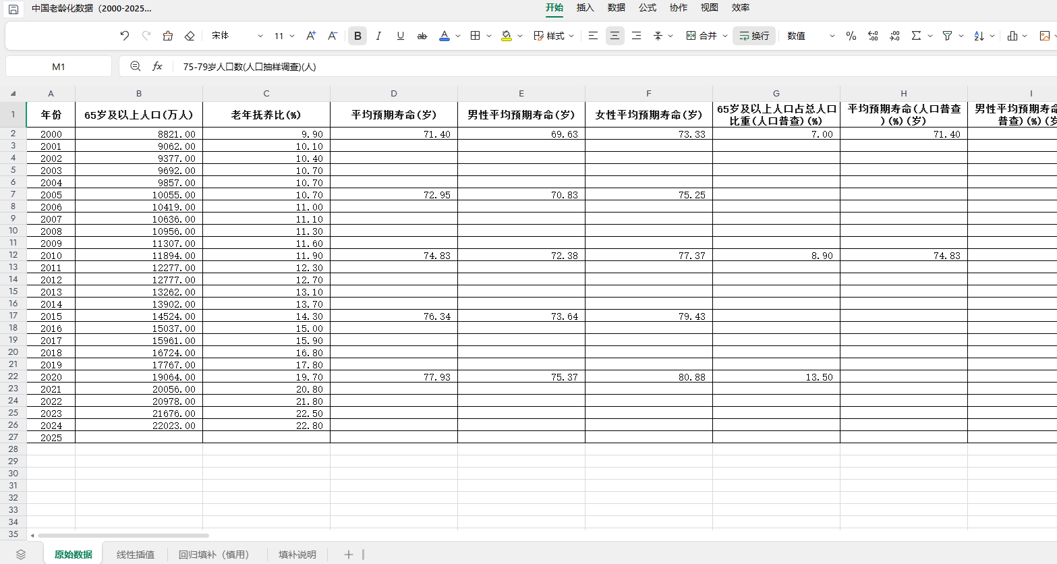Viewport: 1057px width, 564px height.
Task: Click the insert chart icon
Action: pyautogui.click(x=1012, y=36)
